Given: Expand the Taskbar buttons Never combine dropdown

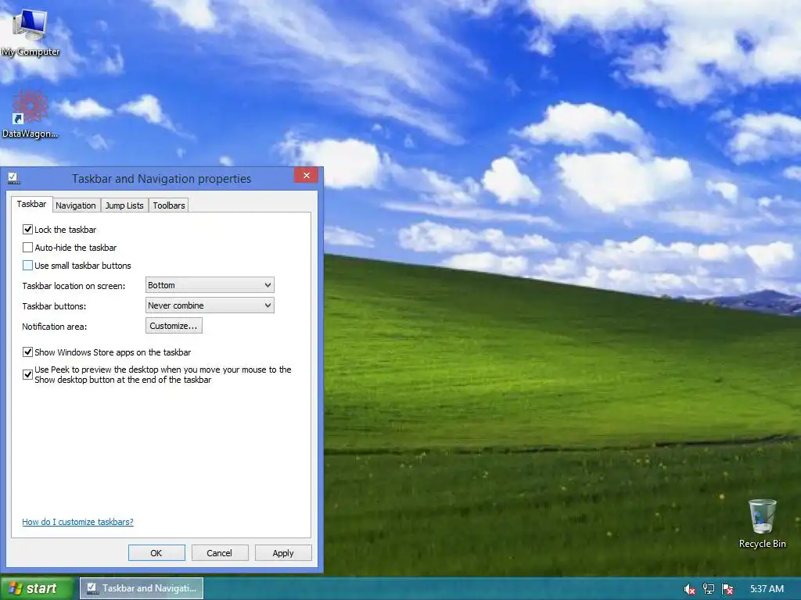Looking at the screenshot, I should tap(210, 305).
